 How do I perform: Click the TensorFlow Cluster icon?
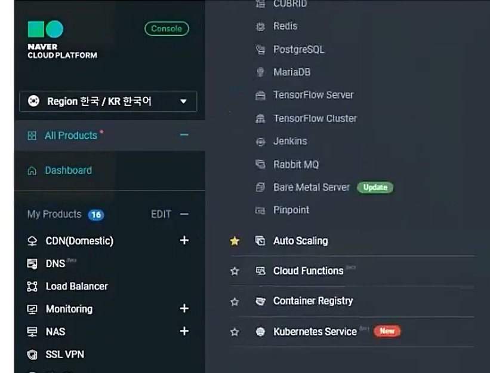(260, 118)
